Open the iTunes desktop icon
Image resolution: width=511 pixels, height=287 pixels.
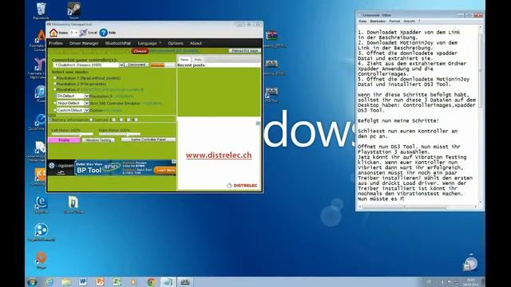pyautogui.click(x=41, y=94)
